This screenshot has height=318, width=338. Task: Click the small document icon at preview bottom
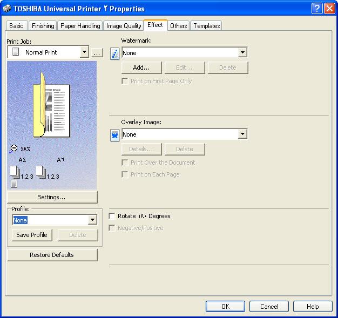14,184
